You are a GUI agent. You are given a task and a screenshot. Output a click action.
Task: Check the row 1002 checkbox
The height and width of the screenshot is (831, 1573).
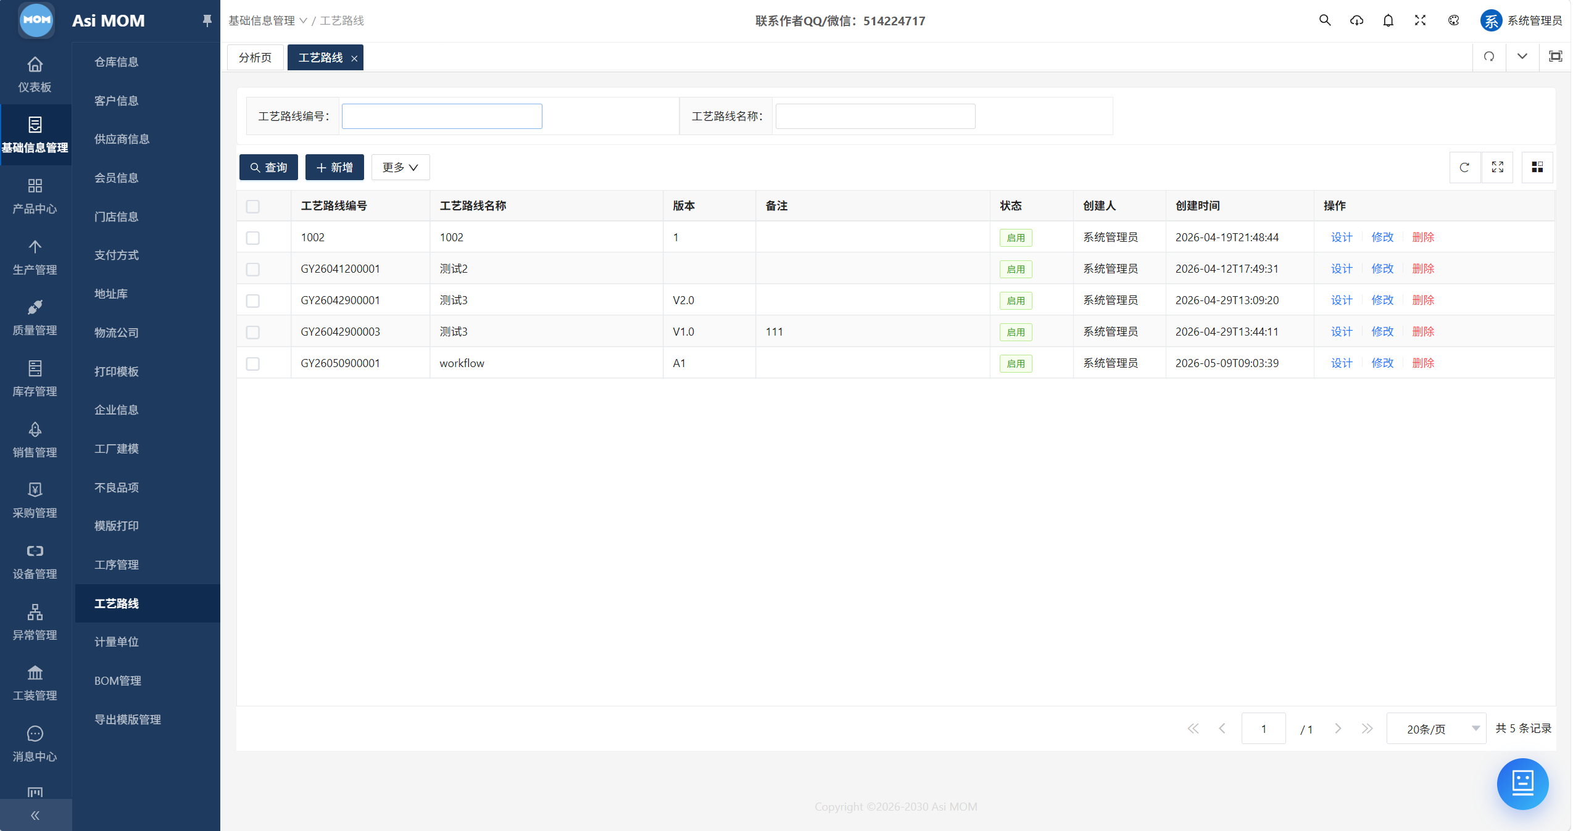253,238
